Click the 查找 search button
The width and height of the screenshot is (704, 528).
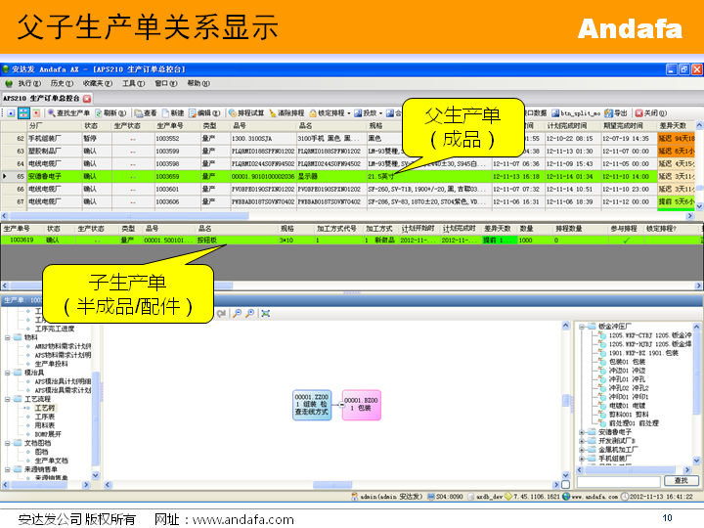681,481
